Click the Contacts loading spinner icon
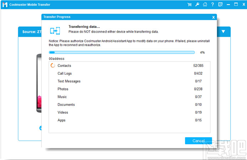This screenshot has height=160, width=247. click(53, 66)
